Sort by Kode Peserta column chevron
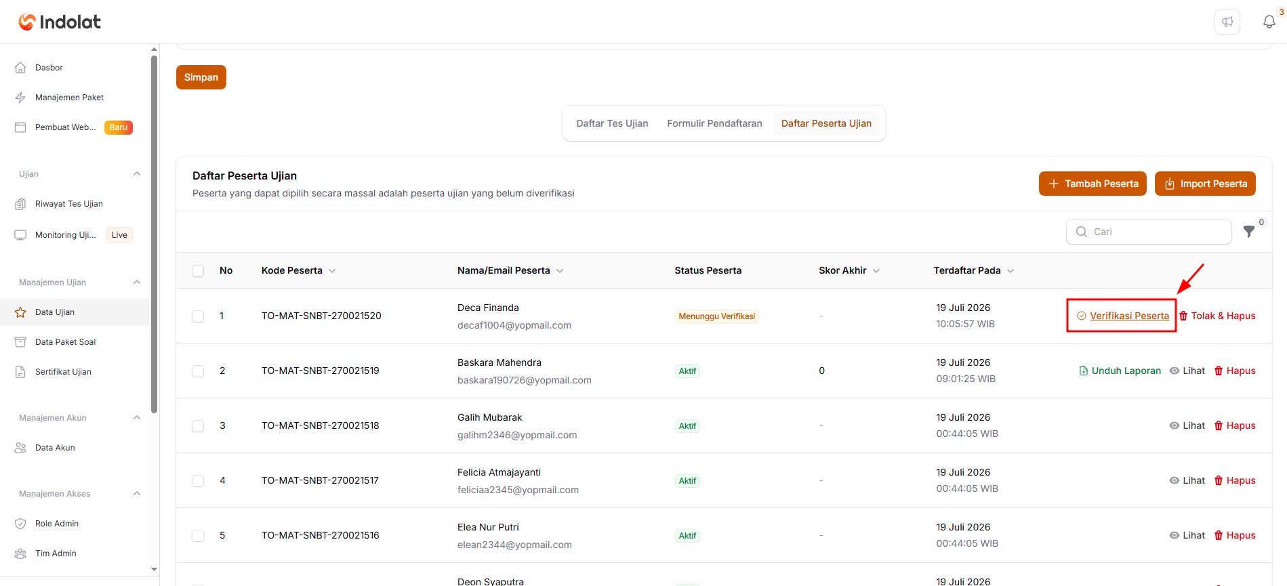The width and height of the screenshot is (1287, 586). [x=332, y=271]
